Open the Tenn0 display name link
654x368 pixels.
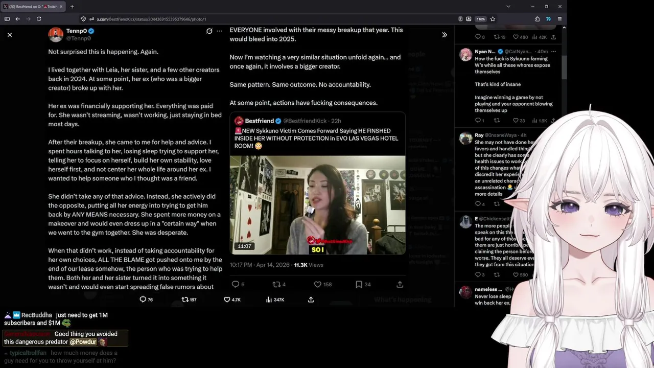76,31
